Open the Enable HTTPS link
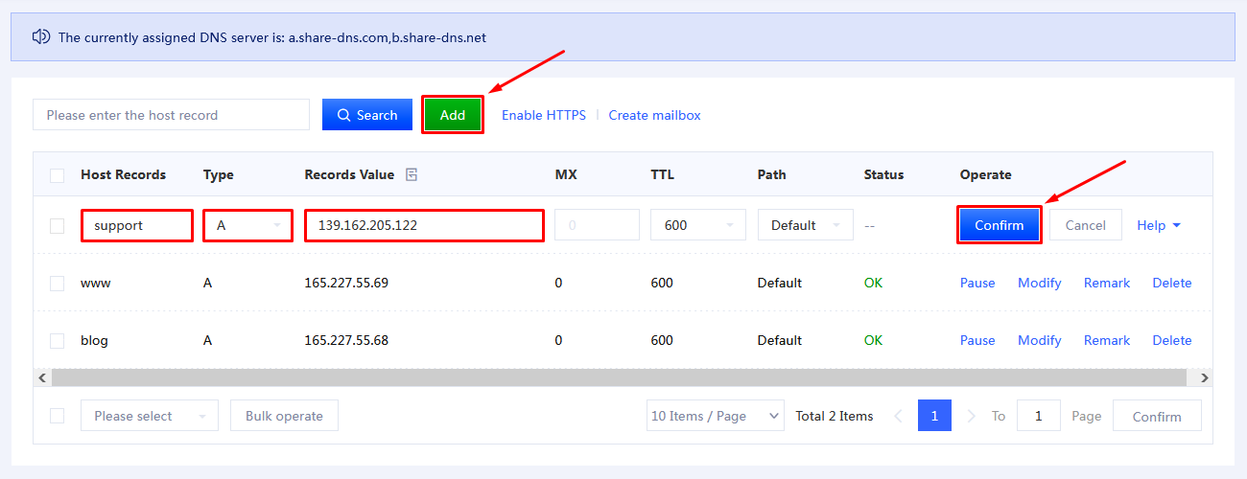The image size is (1247, 479). [x=543, y=115]
